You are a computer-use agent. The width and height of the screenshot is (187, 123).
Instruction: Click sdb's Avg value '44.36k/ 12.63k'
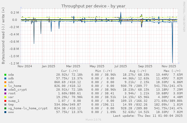[136, 78]
